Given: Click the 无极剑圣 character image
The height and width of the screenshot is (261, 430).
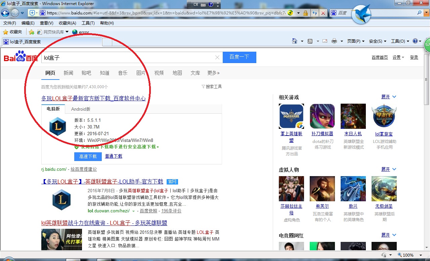Looking at the screenshot, I should pos(384,189).
